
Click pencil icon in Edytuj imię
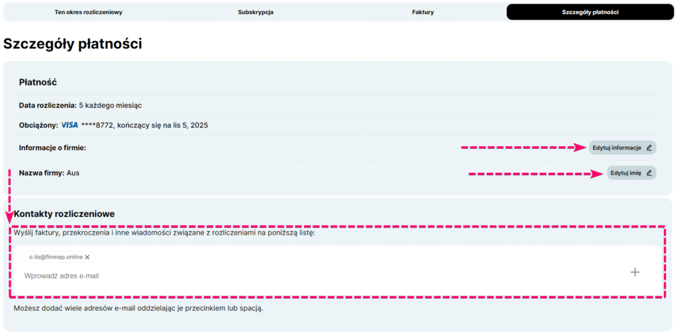tap(649, 173)
